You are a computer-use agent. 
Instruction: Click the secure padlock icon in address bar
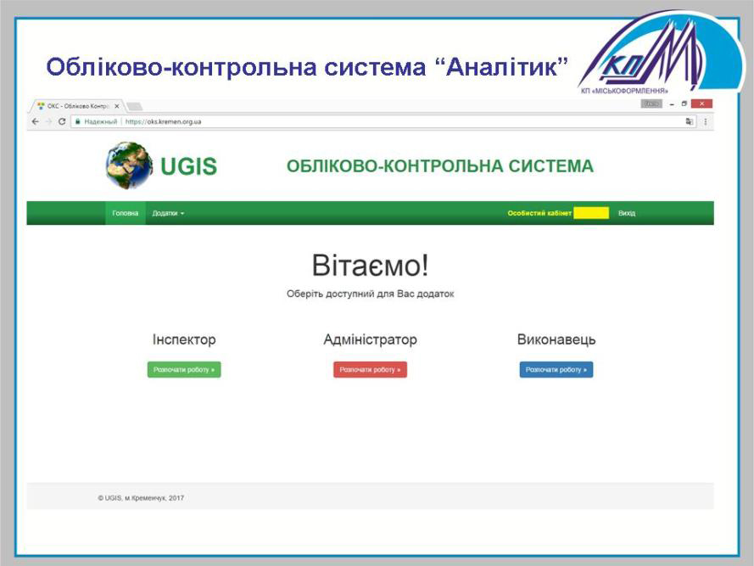click(77, 121)
